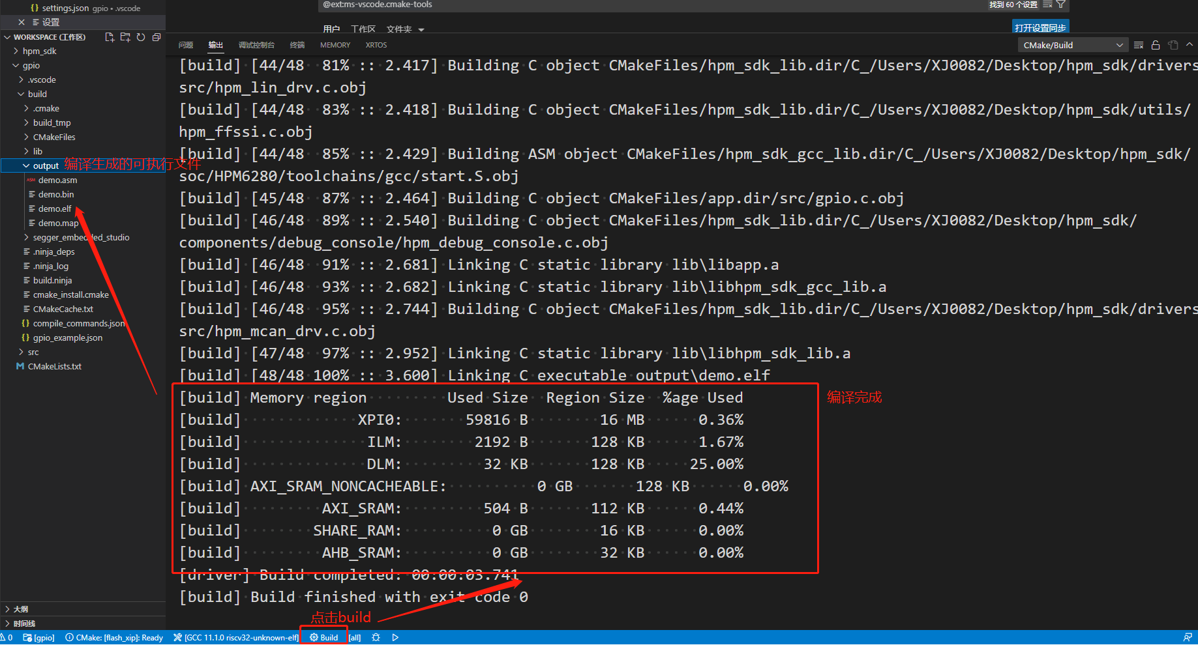The image size is (1198, 645).
Task: Select the 工作区 settings scope tab
Action: point(363,29)
